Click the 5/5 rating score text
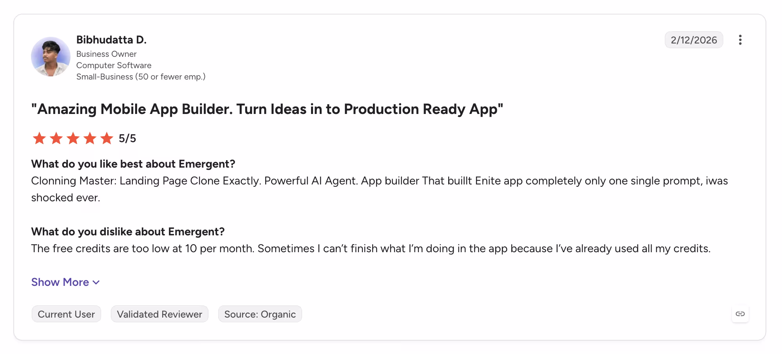The width and height of the screenshot is (782, 354). (x=127, y=138)
